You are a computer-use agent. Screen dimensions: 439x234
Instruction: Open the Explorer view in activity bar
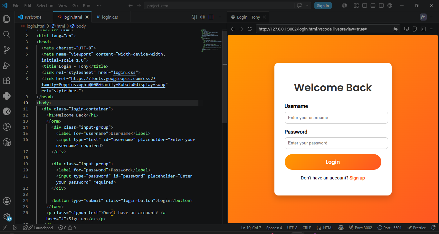coord(7,19)
